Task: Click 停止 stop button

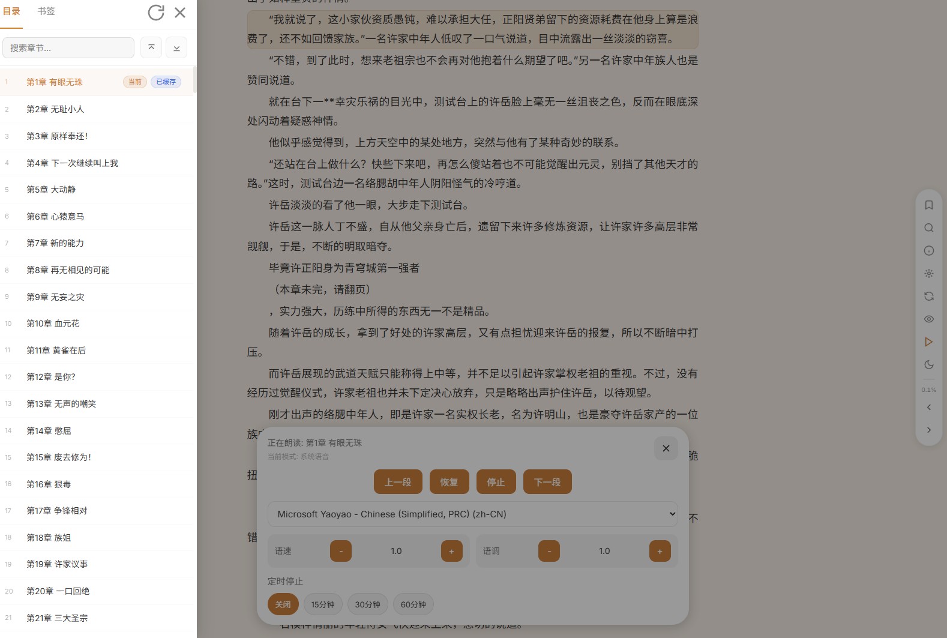Action: click(x=496, y=482)
